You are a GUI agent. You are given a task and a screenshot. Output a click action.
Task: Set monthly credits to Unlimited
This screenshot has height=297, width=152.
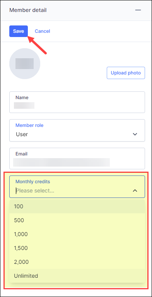click(77, 276)
